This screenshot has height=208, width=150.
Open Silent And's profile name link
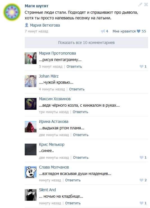(x=47, y=190)
